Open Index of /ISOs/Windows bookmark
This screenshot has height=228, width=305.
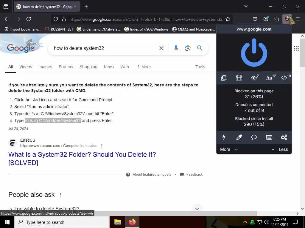pyautogui.click(x=146, y=29)
